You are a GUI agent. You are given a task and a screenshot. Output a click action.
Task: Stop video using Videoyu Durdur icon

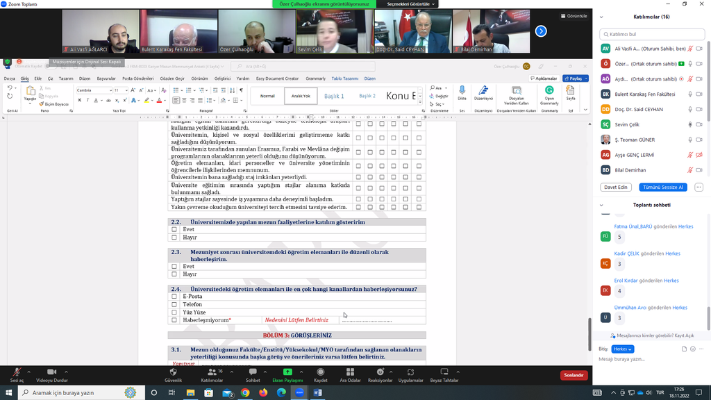click(x=51, y=373)
